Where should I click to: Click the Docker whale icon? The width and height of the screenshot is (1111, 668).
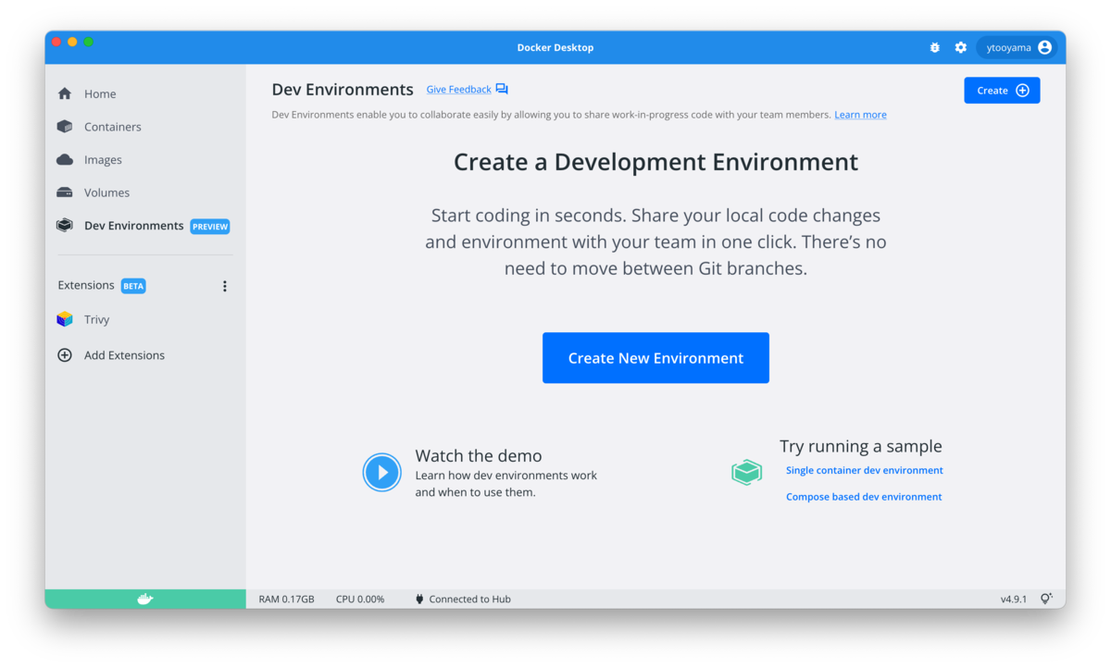click(x=145, y=599)
